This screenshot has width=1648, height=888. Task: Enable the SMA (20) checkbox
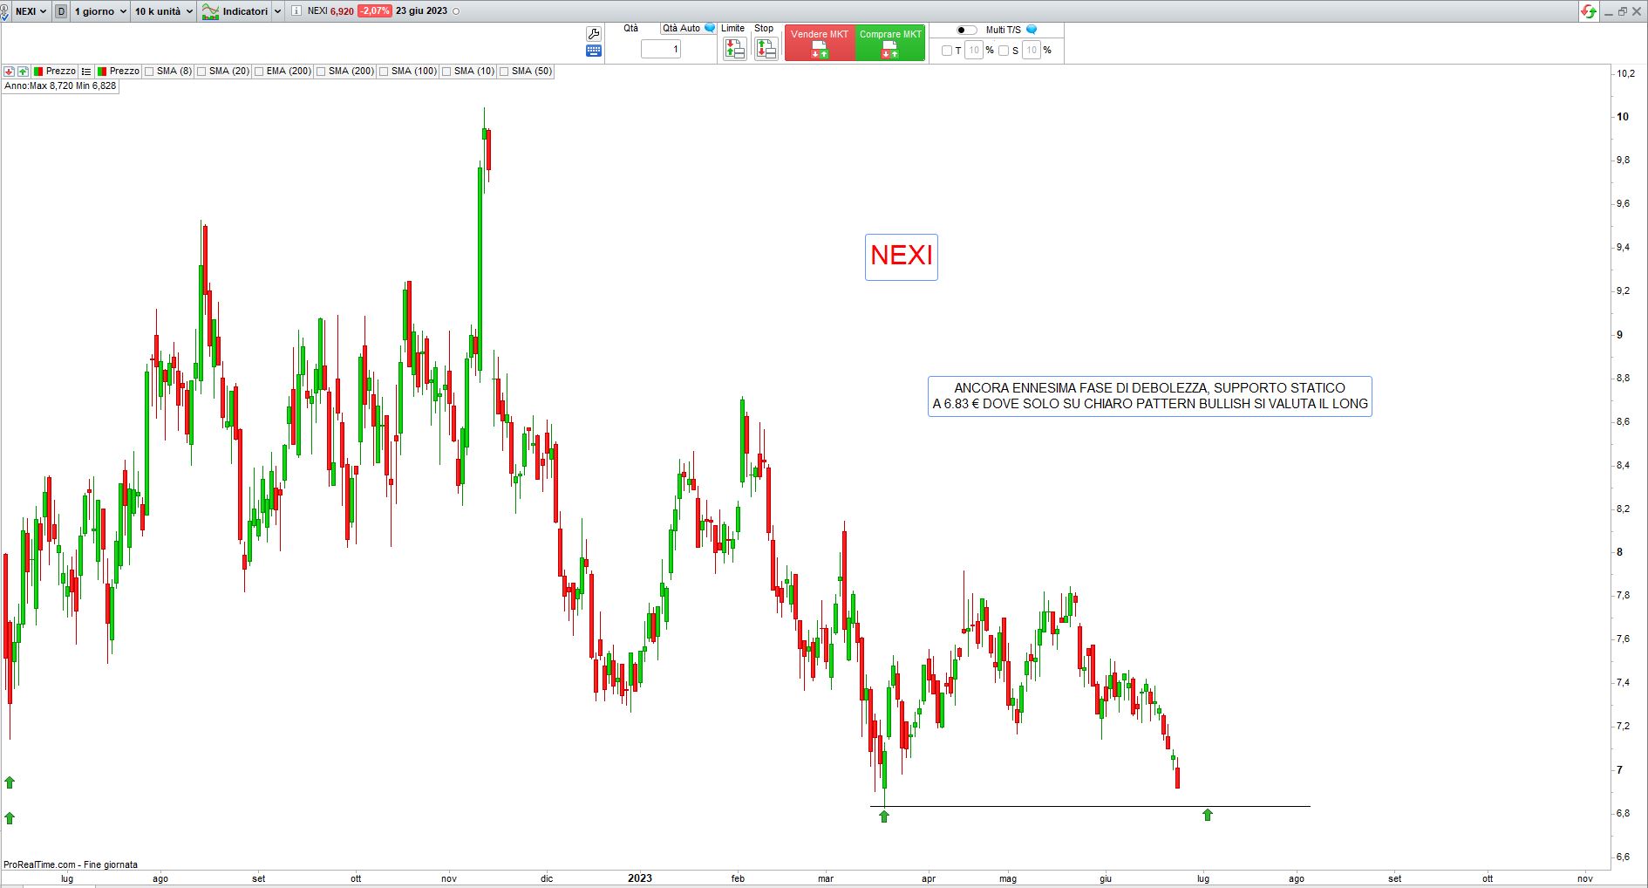tap(202, 72)
